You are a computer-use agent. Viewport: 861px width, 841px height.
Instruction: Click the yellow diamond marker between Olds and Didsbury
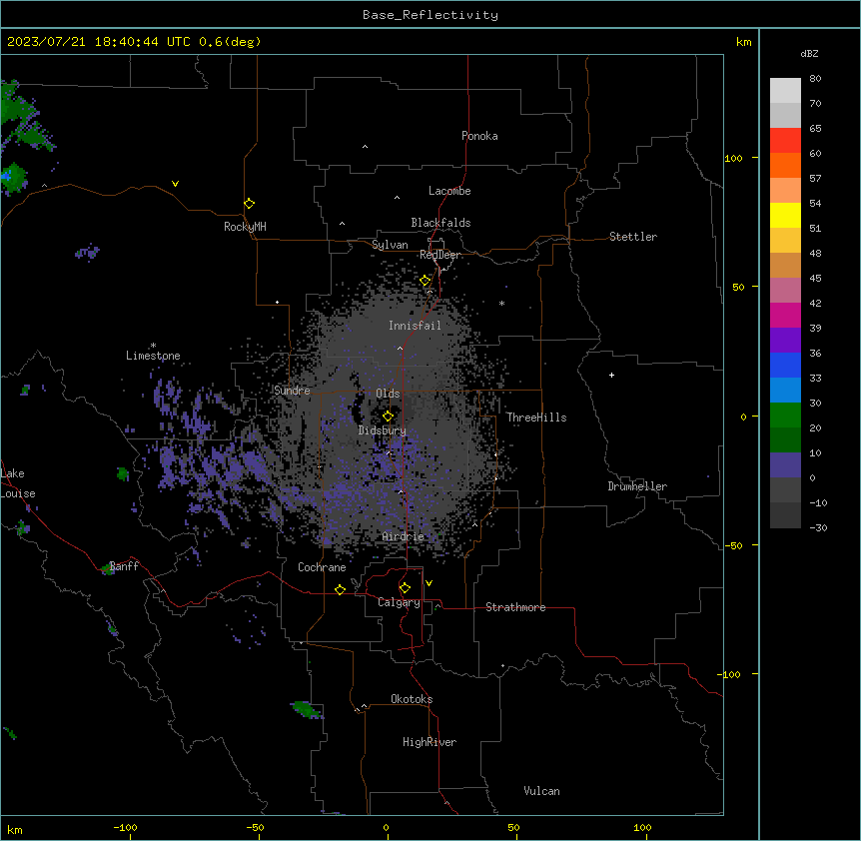tap(388, 417)
